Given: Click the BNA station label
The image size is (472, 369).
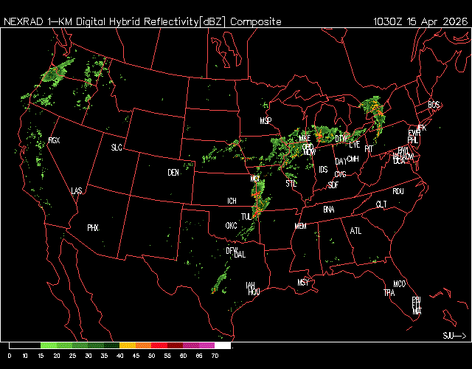Looking at the screenshot, I should coord(328,210).
